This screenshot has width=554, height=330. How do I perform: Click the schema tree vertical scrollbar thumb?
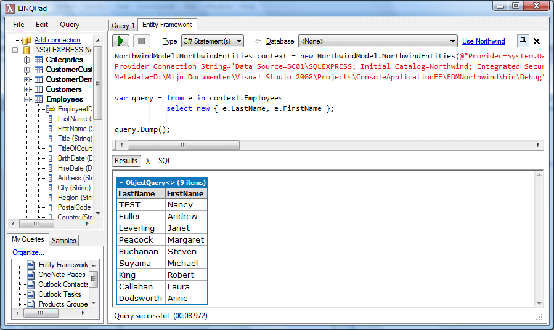97,82
